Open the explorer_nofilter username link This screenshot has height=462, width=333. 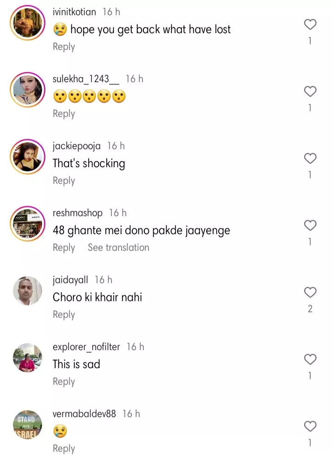86,347
